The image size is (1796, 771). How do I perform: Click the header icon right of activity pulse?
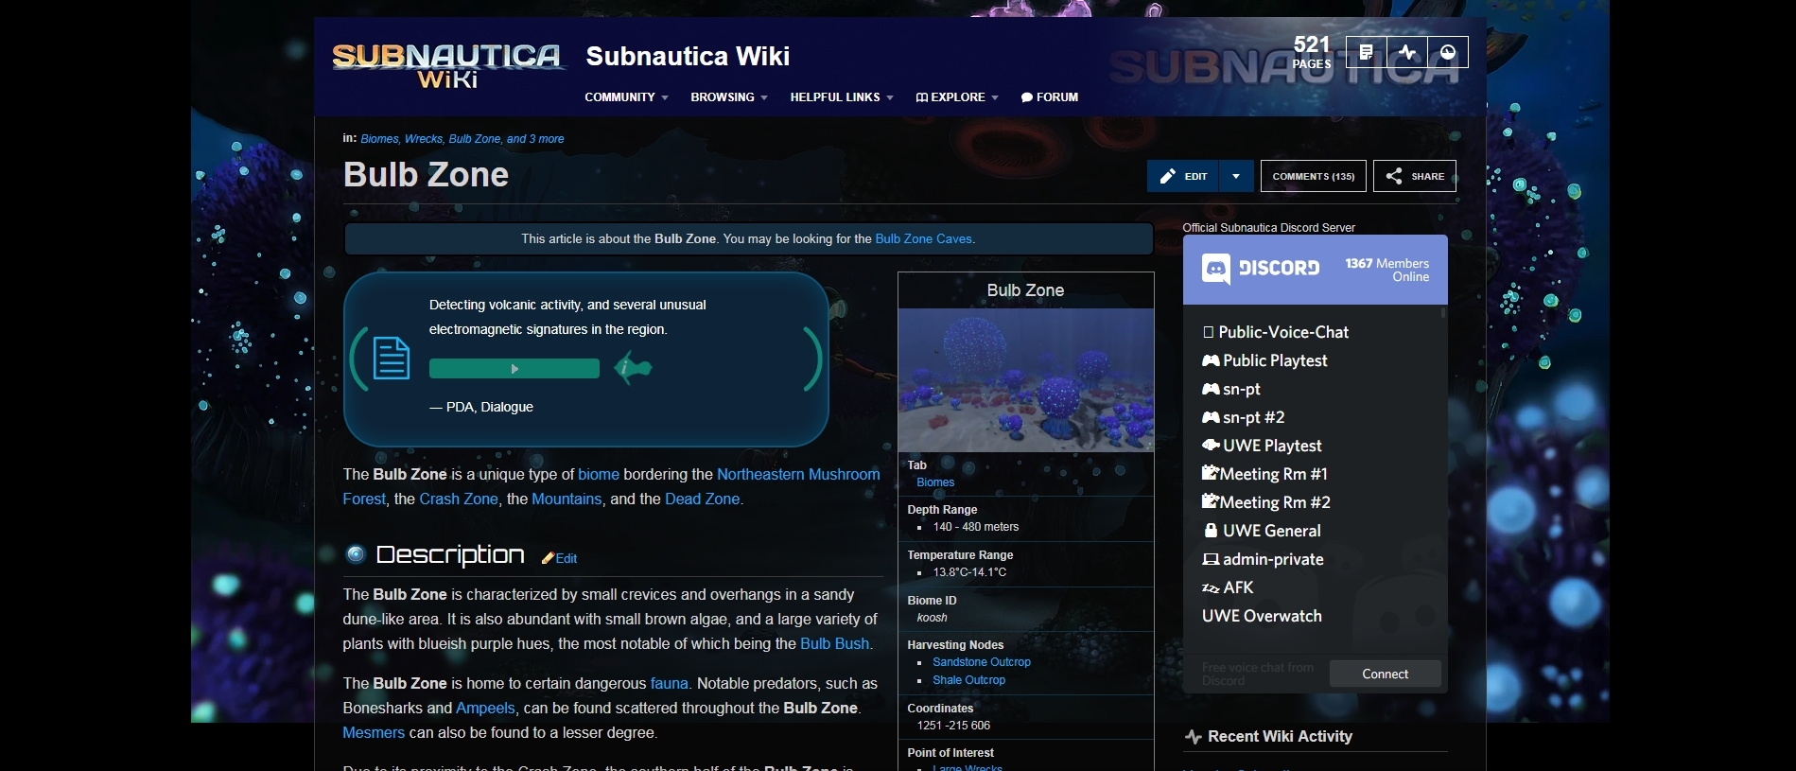click(x=1448, y=52)
